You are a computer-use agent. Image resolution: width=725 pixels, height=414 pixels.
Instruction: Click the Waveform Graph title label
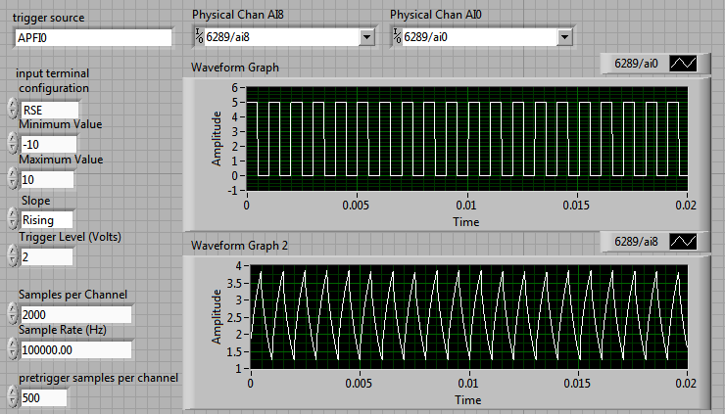(x=235, y=68)
